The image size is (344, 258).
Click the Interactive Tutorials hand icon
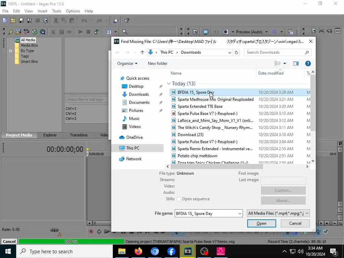(x=116, y=20)
